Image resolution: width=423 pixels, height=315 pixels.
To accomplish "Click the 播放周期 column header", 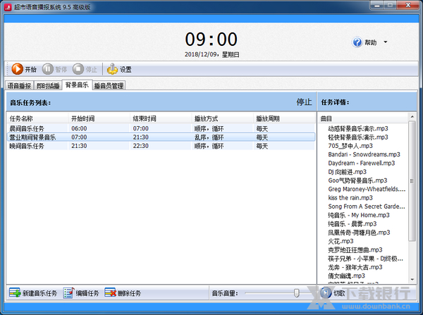I will (284, 118).
